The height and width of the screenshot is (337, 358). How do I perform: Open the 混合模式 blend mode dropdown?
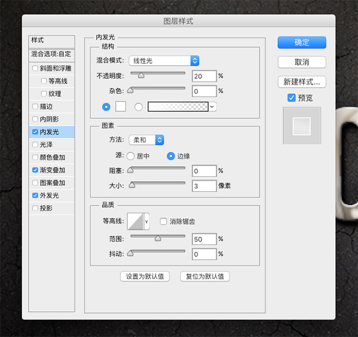(164, 60)
